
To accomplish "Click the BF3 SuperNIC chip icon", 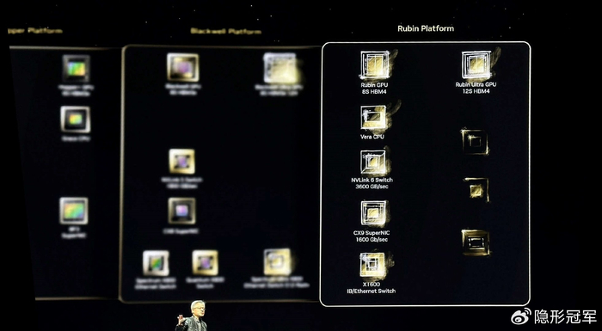I will [x=74, y=211].
